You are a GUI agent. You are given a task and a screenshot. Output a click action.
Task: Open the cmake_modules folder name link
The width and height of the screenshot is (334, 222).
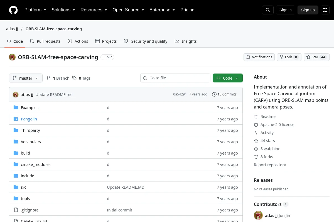pos(36,165)
